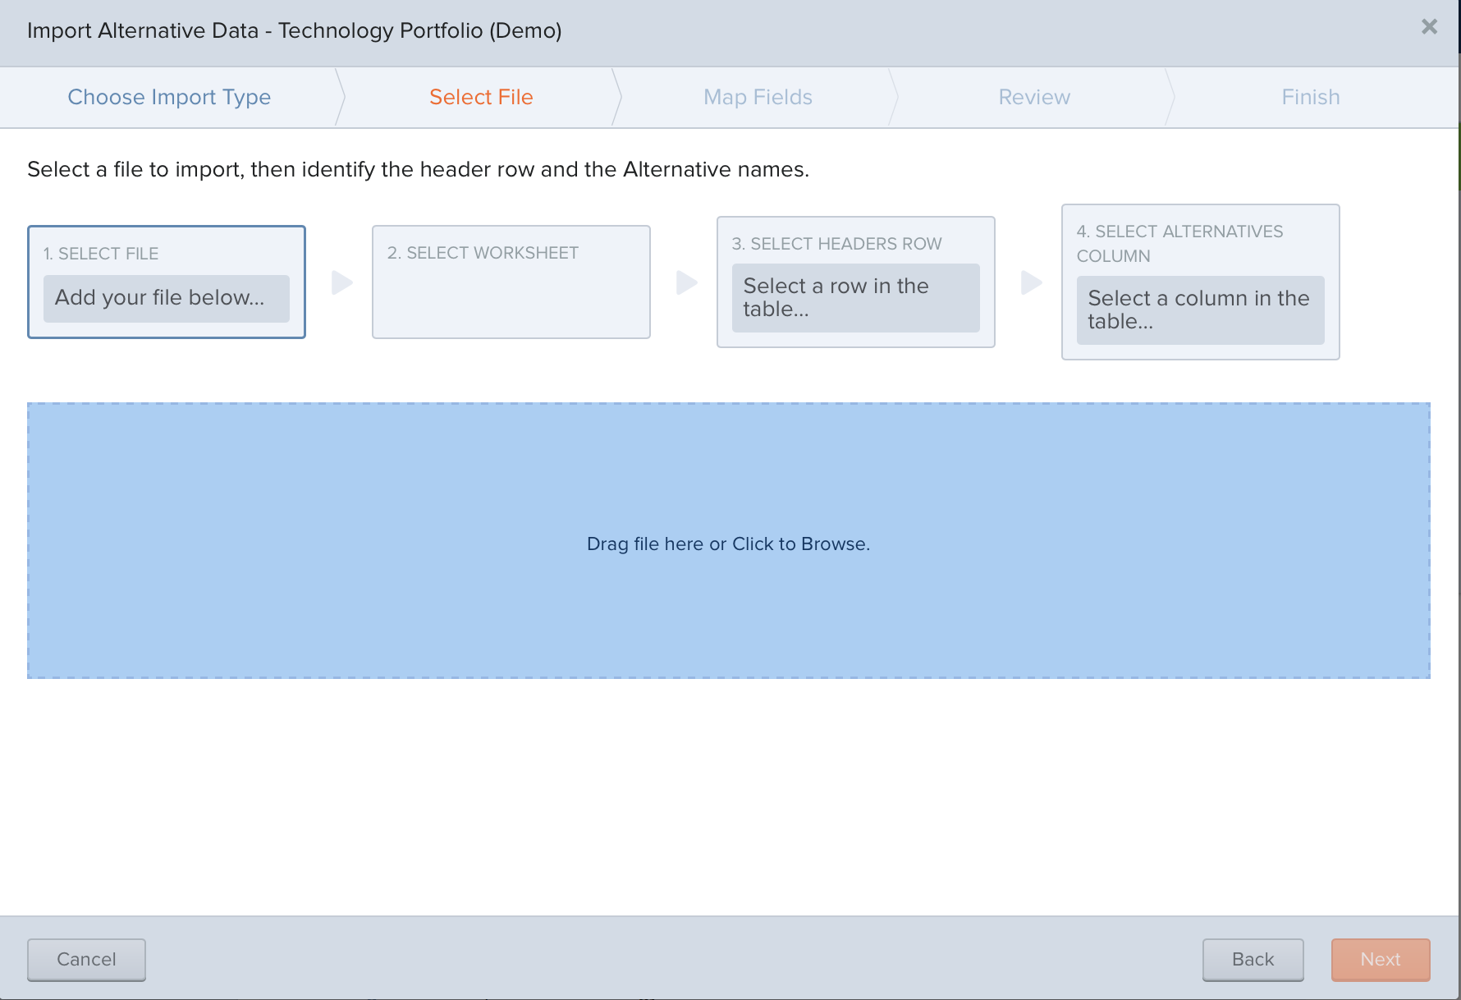Go to the Finish step

pos(1311,97)
